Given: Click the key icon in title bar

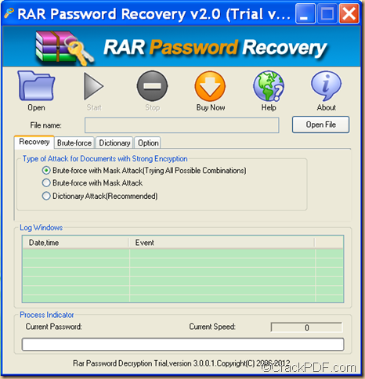Looking at the screenshot, I should [x=9, y=13].
